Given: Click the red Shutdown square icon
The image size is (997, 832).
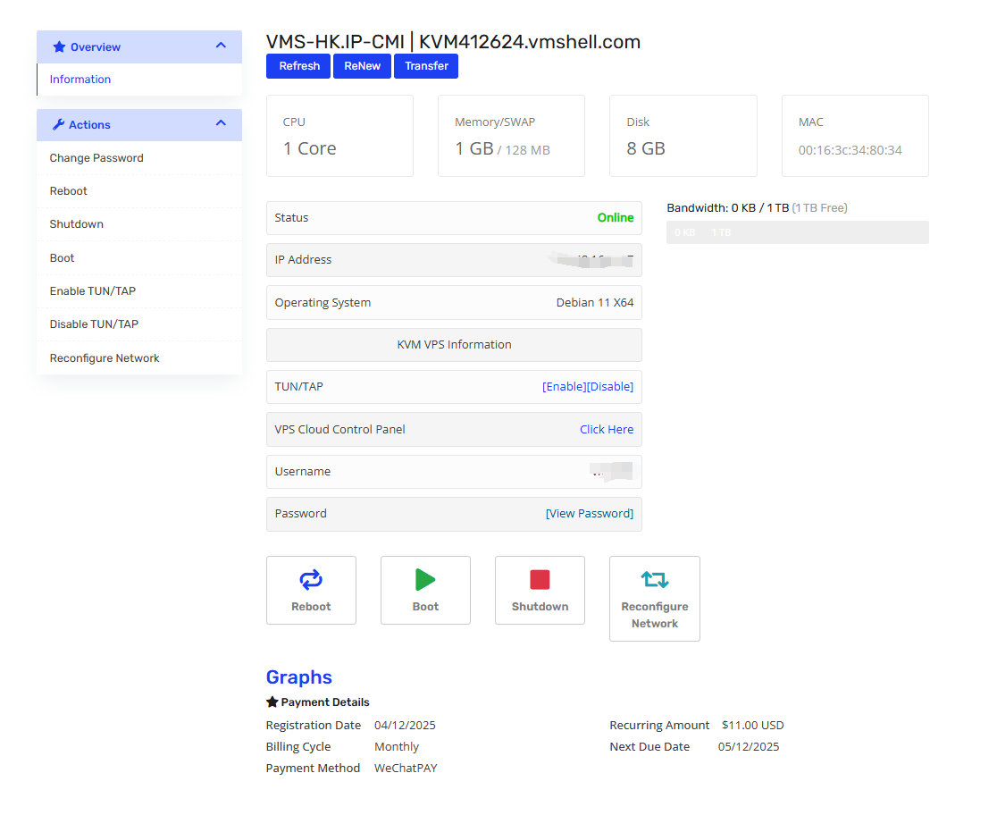Looking at the screenshot, I should pyautogui.click(x=540, y=580).
